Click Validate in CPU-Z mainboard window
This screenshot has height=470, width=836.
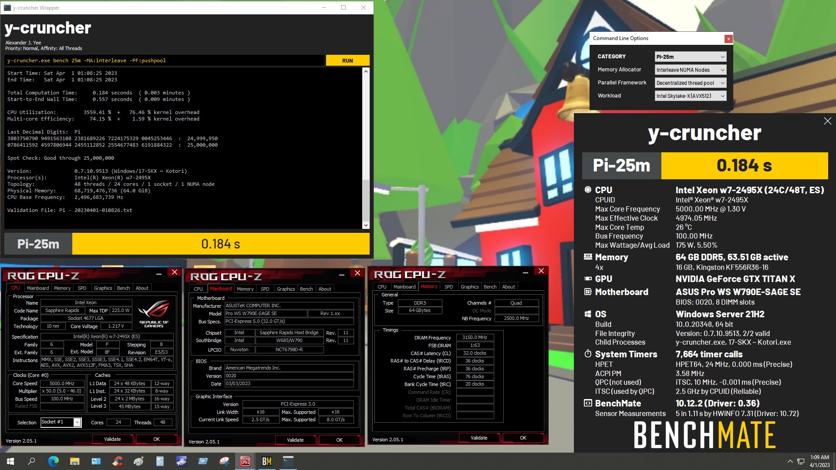click(x=295, y=440)
